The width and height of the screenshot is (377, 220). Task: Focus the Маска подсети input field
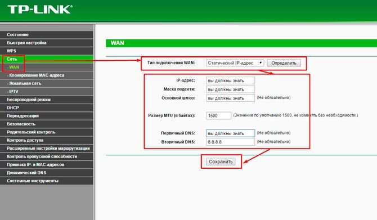point(230,89)
